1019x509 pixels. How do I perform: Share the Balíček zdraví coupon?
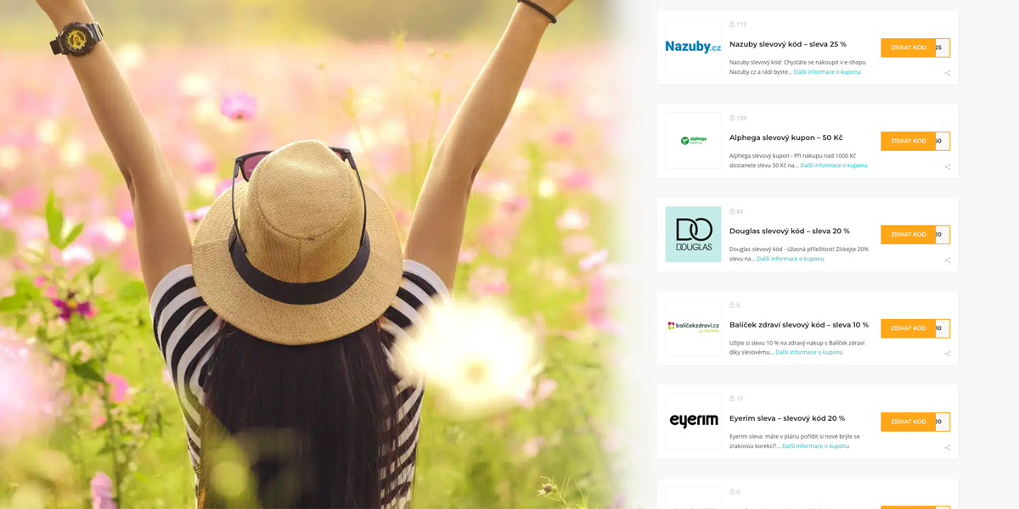coord(947,354)
